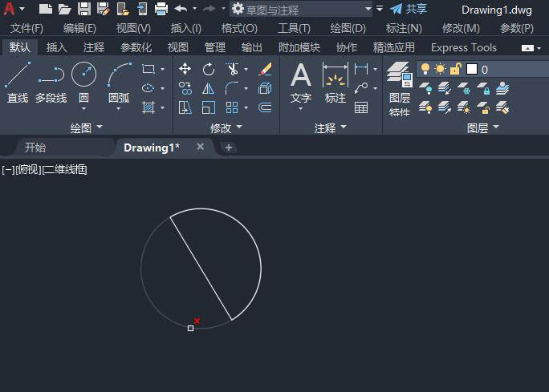This screenshot has width=549, height=392.
Task: Toggle the layer on/off lightbulb icon
Action: coord(425,70)
